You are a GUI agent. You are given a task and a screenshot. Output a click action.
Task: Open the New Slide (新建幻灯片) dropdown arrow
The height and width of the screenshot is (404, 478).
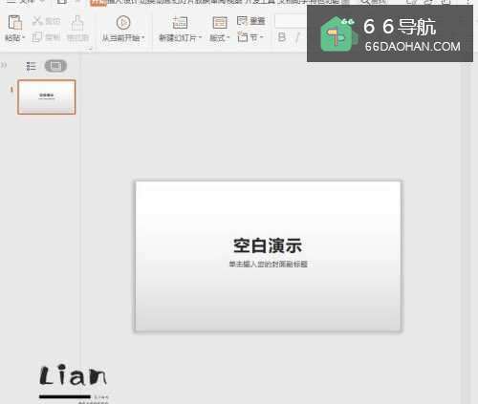200,38
